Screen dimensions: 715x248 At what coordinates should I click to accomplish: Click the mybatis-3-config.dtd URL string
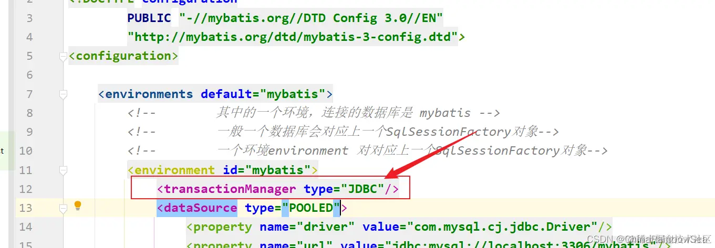[x=293, y=37]
